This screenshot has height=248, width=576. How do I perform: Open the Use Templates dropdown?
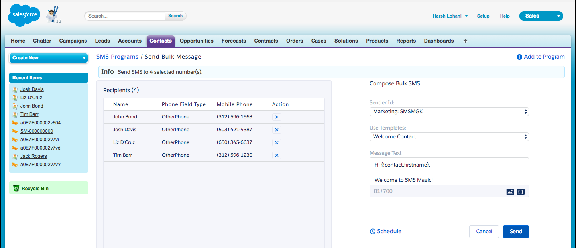[x=449, y=136]
